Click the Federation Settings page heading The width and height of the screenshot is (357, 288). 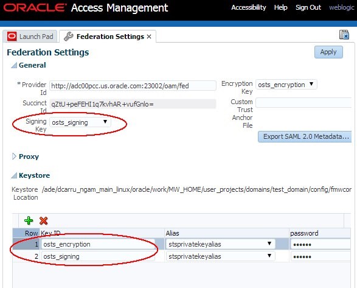pos(48,52)
